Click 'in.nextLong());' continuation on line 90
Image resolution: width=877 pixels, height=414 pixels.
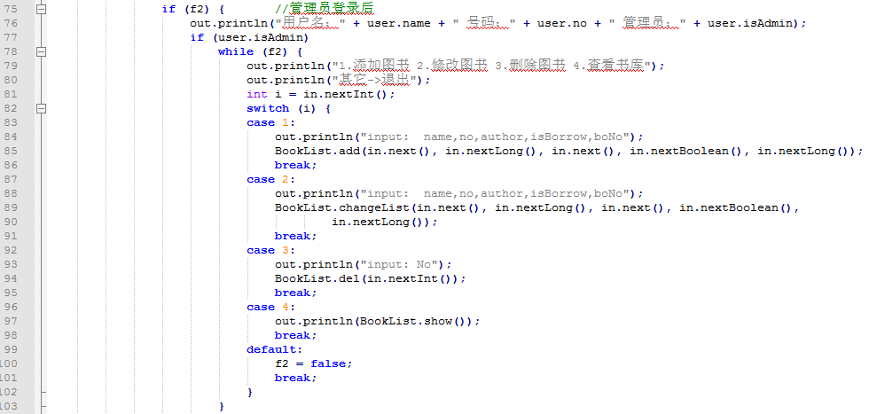385,223
